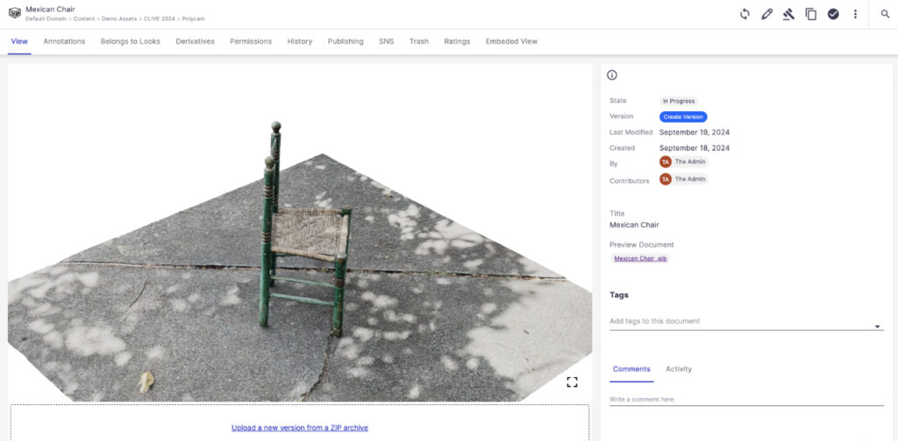Viewport: 898px width, 441px height.
Task: Click the checkmark circle icon
Action: pyautogui.click(x=833, y=14)
